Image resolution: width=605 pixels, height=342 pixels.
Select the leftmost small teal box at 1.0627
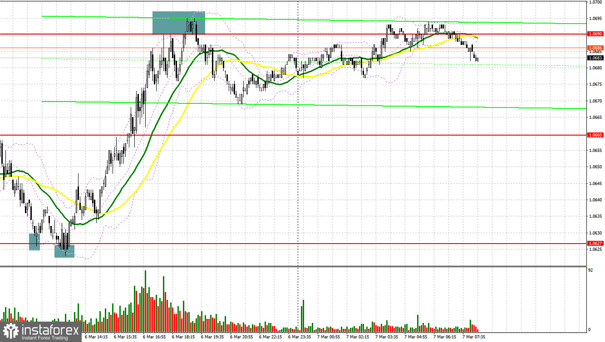[x=34, y=242]
